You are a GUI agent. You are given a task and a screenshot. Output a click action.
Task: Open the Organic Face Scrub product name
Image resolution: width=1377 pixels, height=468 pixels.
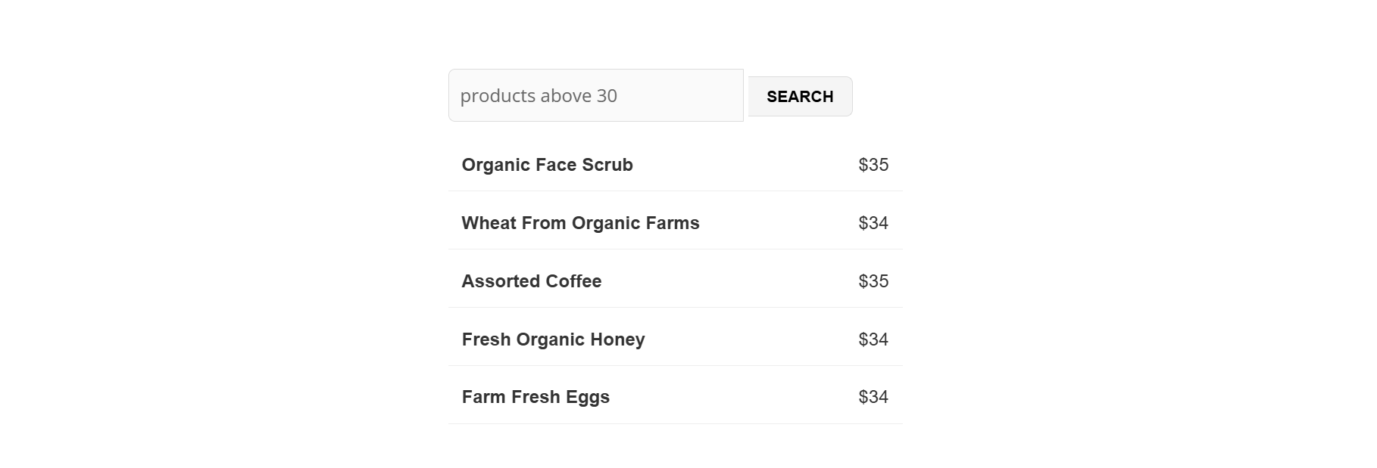(x=547, y=165)
